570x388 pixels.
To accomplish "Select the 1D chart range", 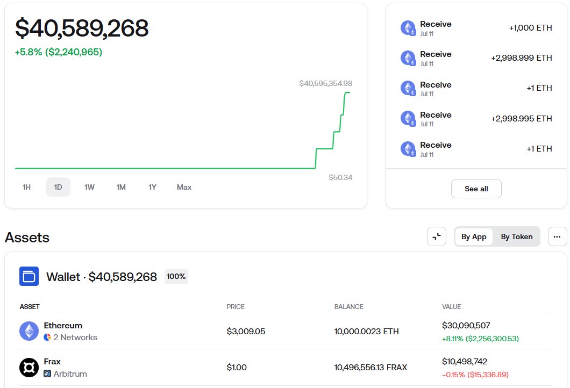I will coord(58,187).
